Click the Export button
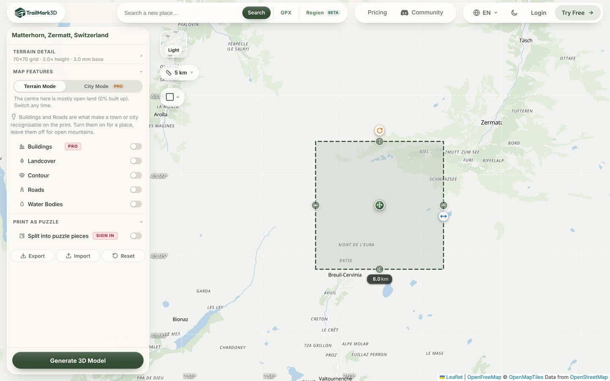This screenshot has height=381, width=610. click(32, 256)
